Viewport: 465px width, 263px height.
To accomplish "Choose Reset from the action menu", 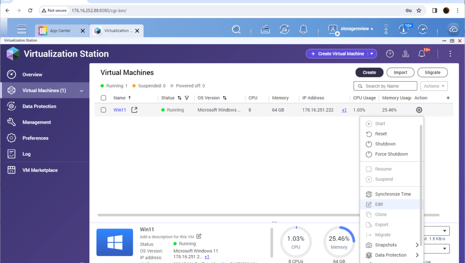I will [x=390, y=134].
